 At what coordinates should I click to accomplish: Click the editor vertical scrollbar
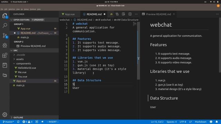click(138, 51)
